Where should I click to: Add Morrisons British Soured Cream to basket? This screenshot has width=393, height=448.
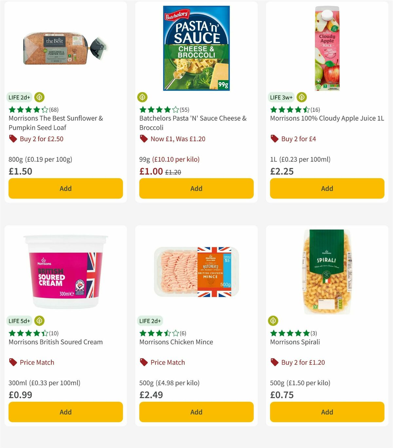[65, 412]
